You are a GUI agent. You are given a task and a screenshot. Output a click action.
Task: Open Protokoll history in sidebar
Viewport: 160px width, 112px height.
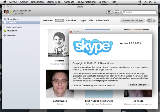(21, 36)
